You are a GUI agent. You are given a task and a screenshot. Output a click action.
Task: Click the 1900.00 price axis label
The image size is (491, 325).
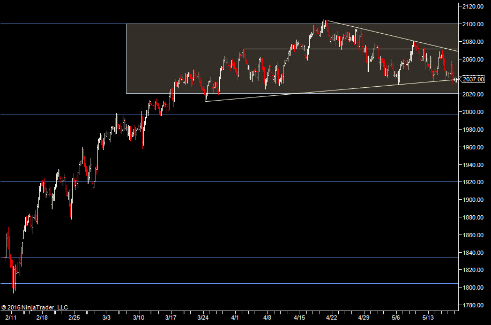pyautogui.click(x=473, y=200)
